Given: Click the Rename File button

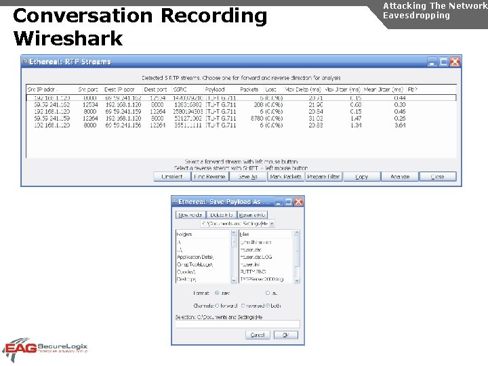Looking at the screenshot, I should [252, 215].
